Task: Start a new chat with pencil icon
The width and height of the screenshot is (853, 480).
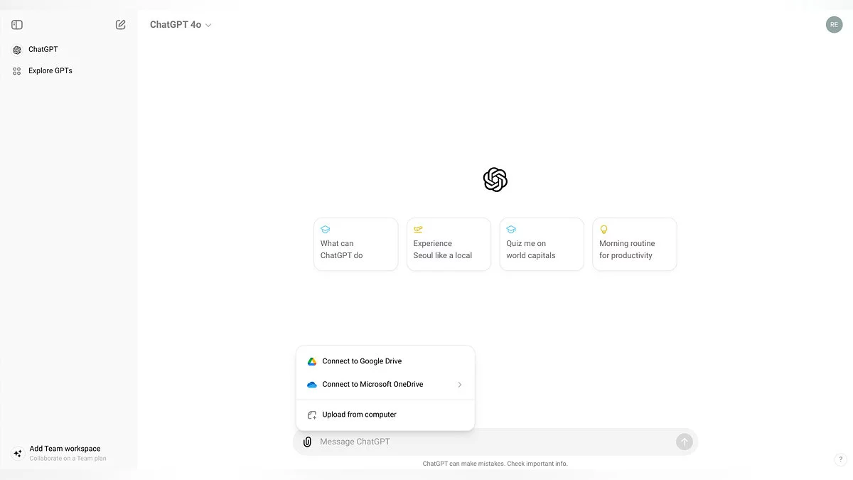Action: pyautogui.click(x=121, y=25)
